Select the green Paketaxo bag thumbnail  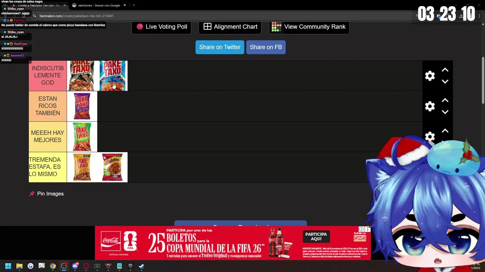click(82, 137)
